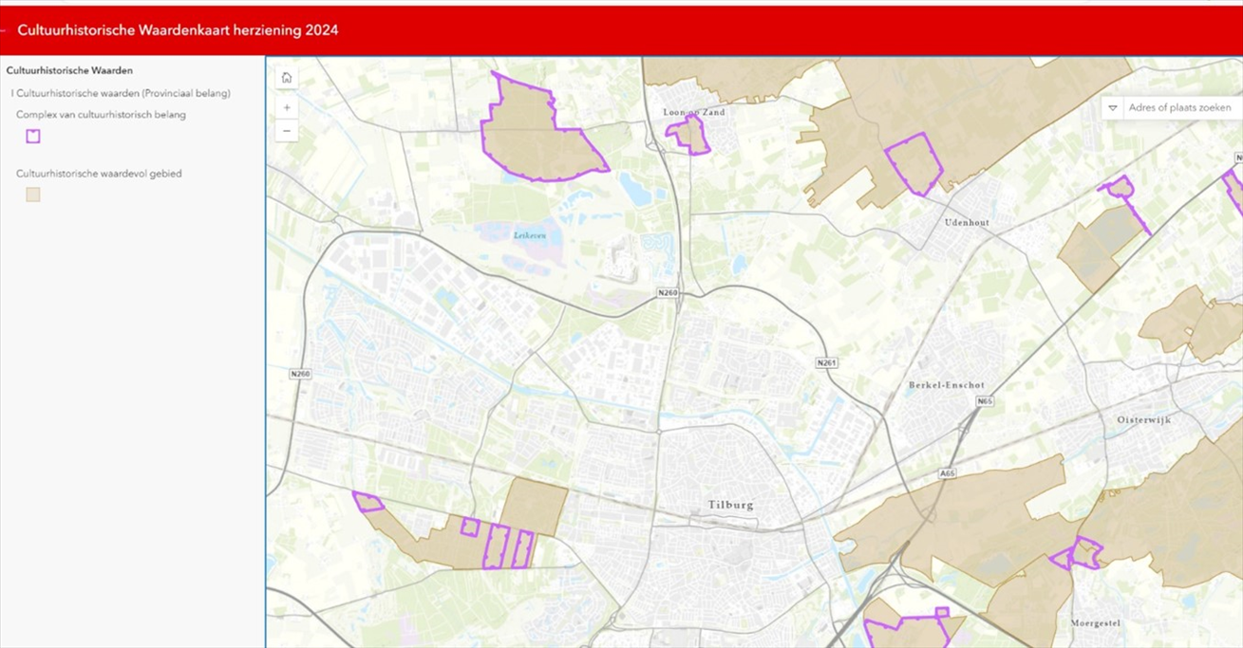Click the purple complex legend symbol
This screenshot has height=648, width=1243.
coord(33,136)
